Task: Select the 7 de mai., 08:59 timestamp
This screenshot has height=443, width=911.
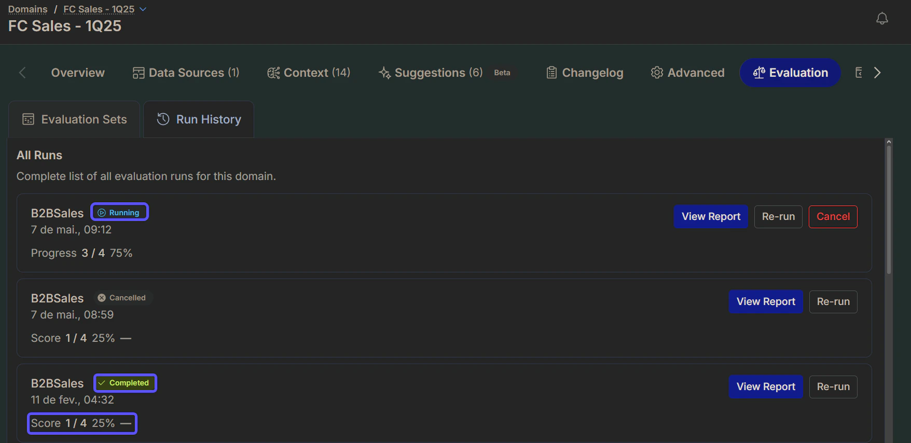Action: click(x=72, y=315)
